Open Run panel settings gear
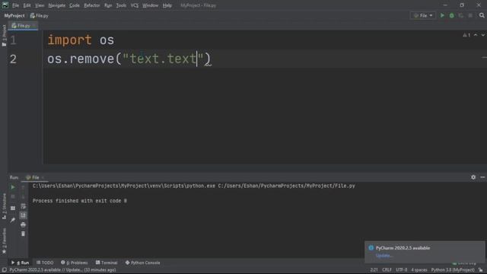The height and width of the screenshot is (274, 487). click(473, 177)
